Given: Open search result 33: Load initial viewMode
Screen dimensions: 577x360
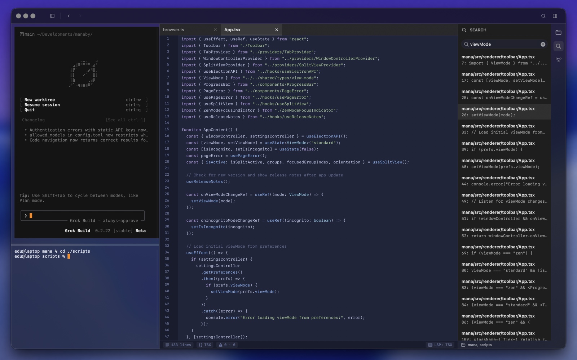Looking at the screenshot, I should pyautogui.click(x=504, y=129).
